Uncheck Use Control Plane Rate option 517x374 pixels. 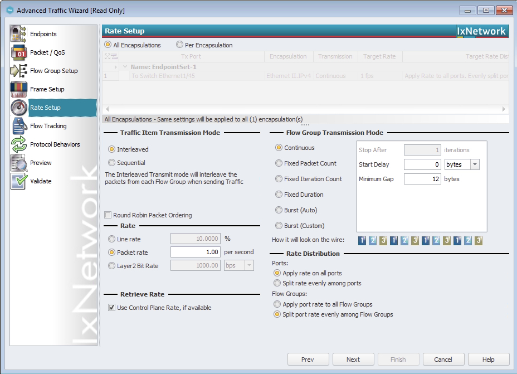pos(112,308)
